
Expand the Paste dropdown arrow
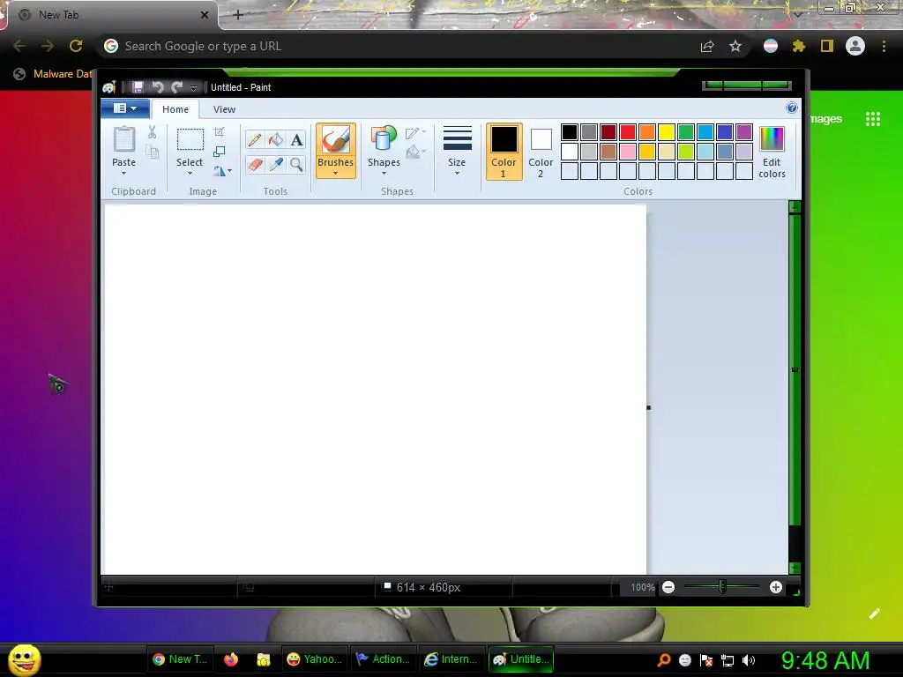(x=123, y=174)
